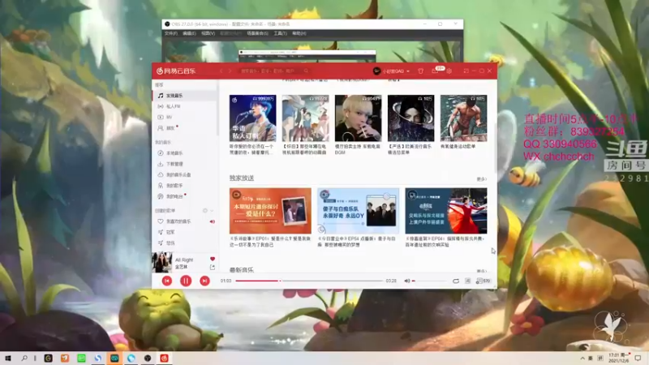The height and width of the screenshot is (365, 649).
Task: Open the Windows Start menu
Action: coord(8,358)
